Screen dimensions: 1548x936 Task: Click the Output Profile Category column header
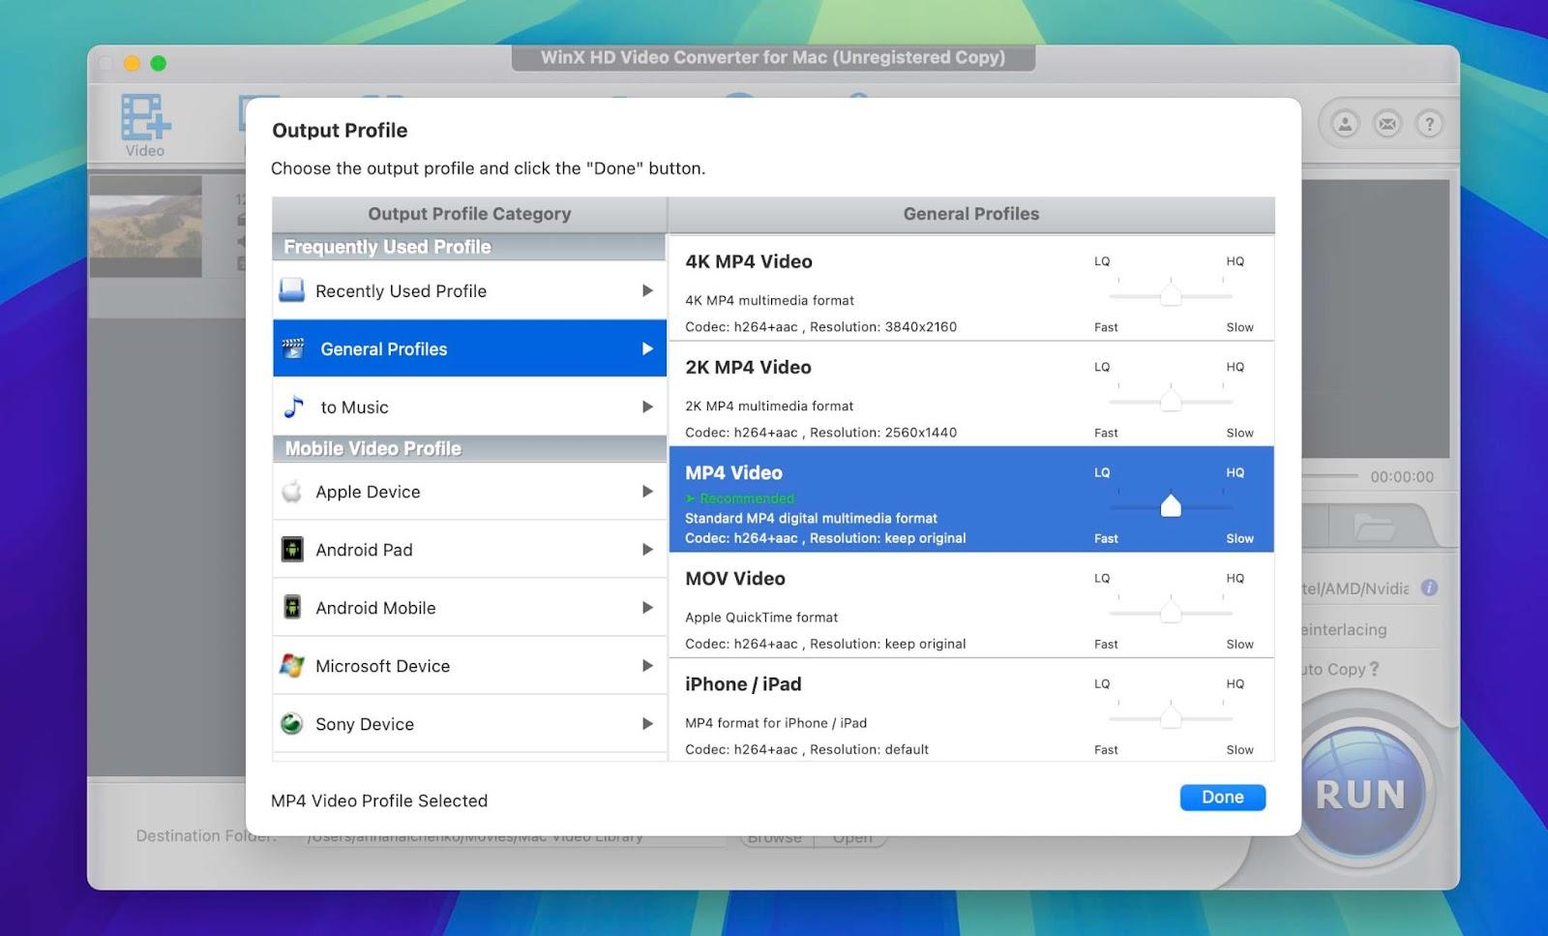(469, 214)
